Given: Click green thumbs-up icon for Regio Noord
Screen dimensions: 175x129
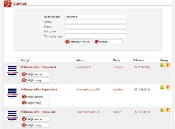Looking at the screenshot, I should point(162,87).
